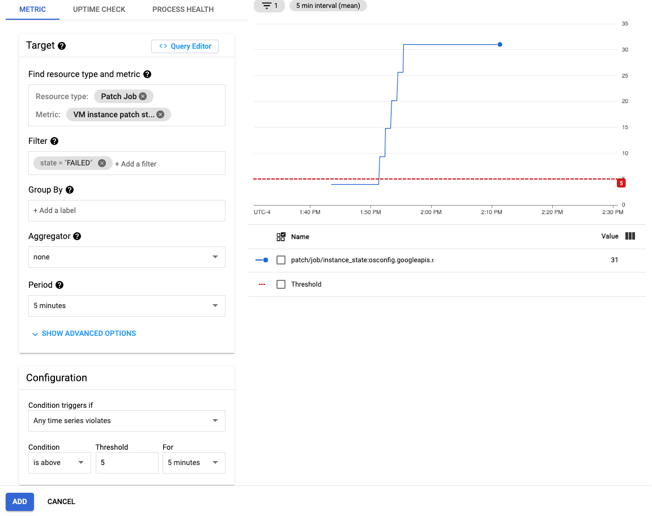Viewport: 652px width, 516px height.
Task: Click the filter count chip above chart
Action: point(269,6)
